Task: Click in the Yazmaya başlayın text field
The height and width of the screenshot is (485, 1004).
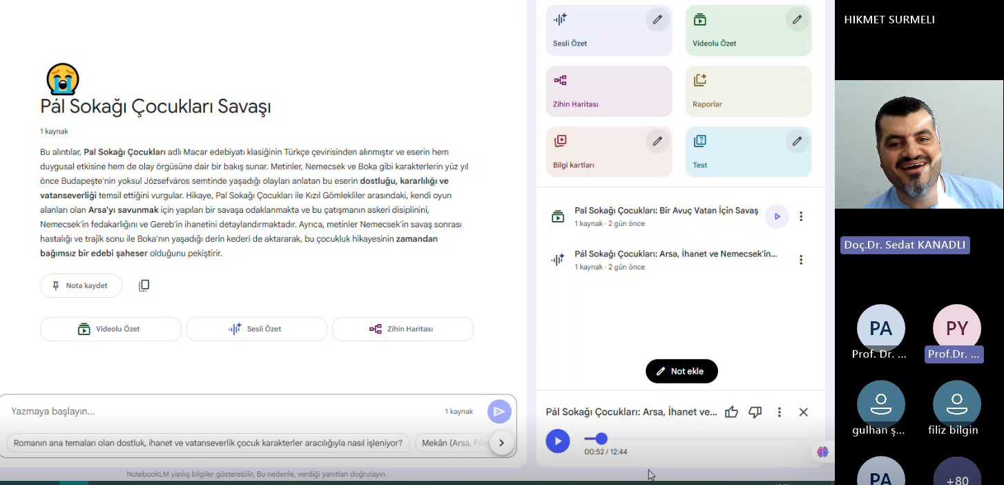Action: pos(221,411)
